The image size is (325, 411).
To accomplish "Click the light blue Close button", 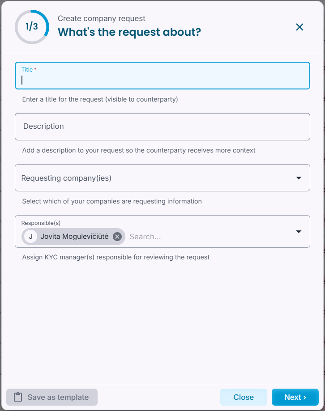I will coord(244,397).
